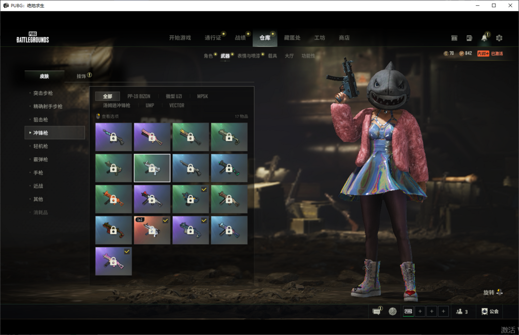Click the orange PLUS+ badge
This screenshot has height=335, width=519.
point(483,54)
